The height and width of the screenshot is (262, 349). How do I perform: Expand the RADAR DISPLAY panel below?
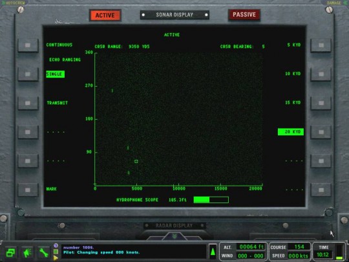pos(174,226)
